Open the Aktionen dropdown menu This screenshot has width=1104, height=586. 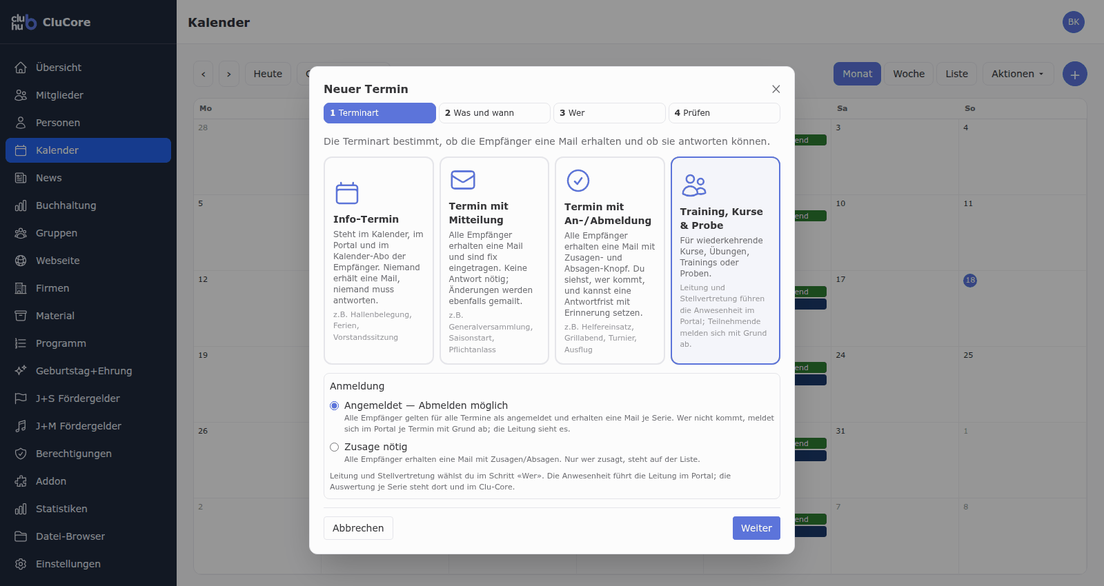pos(1018,74)
